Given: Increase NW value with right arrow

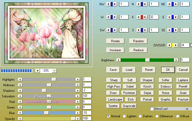Looking at the screenshot, I should click(x=115, y=4).
